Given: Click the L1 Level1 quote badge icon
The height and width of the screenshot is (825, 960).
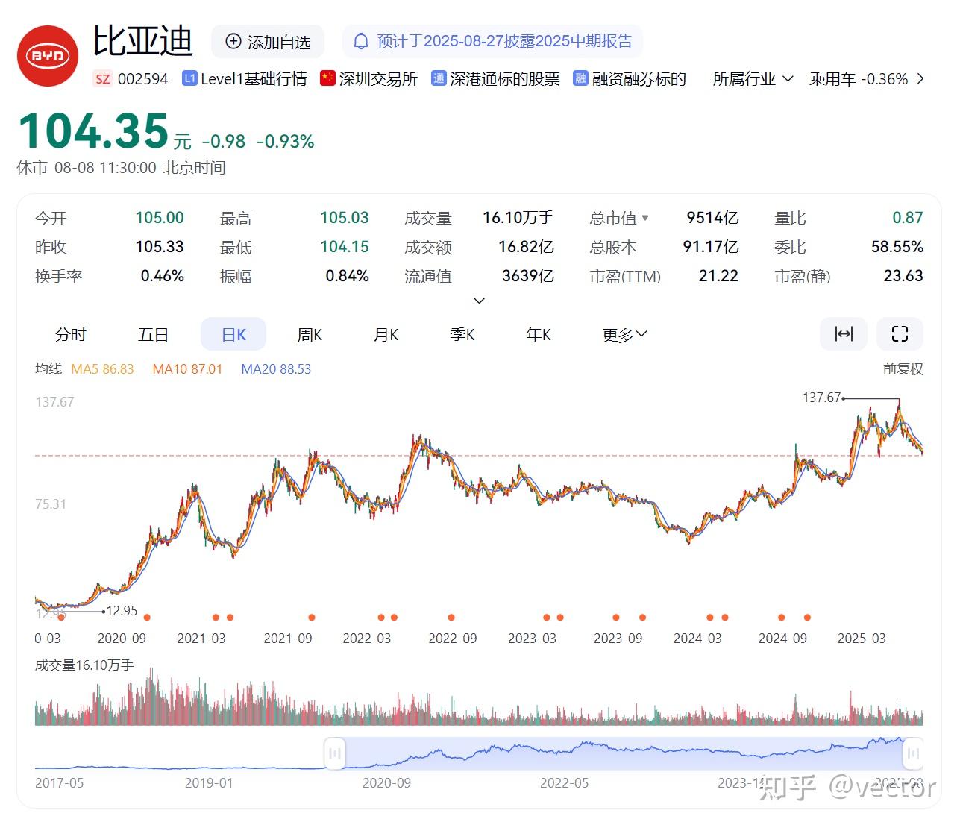Looking at the screenshot, I should (x=189, y=78).
